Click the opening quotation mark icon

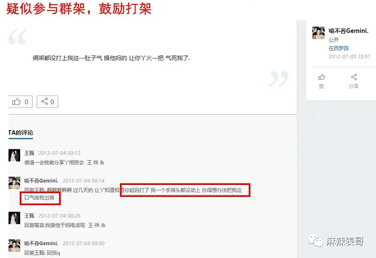pos(18,37)
